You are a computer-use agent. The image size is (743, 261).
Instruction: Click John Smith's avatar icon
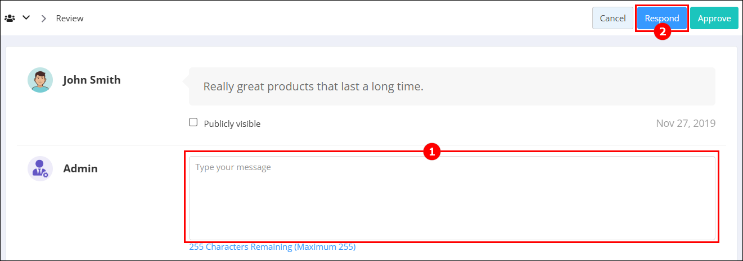(x=40, y=80)
